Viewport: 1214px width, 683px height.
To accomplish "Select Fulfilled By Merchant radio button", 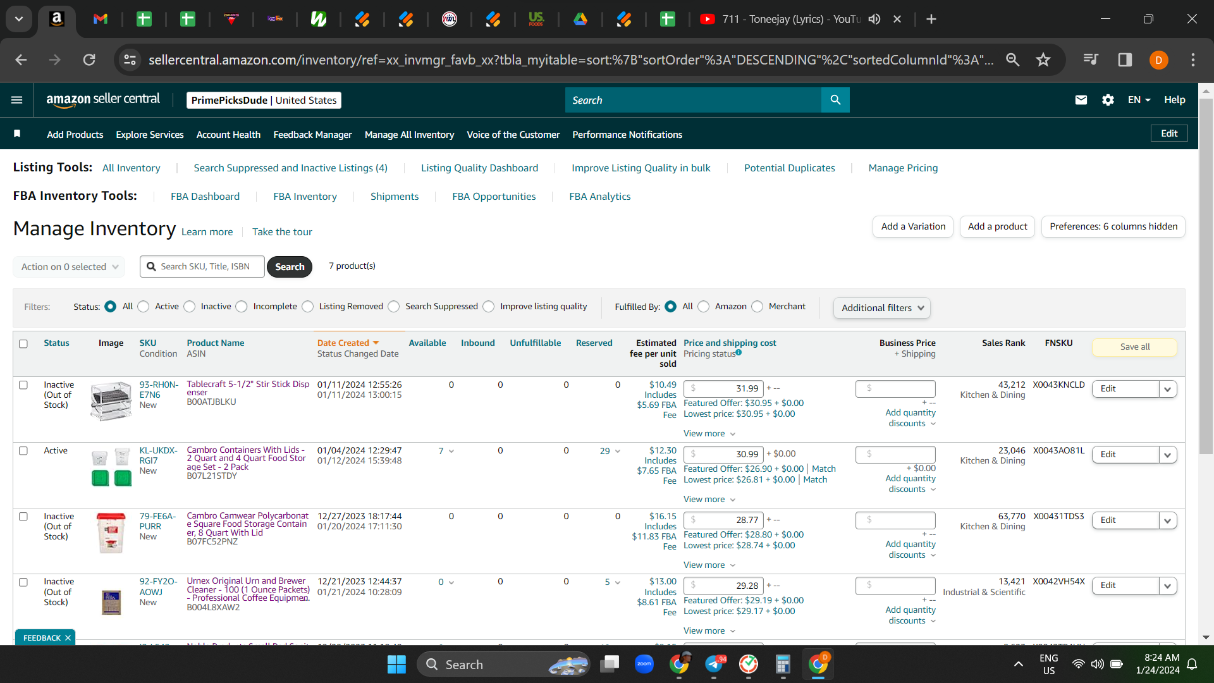I will [757, 307].
